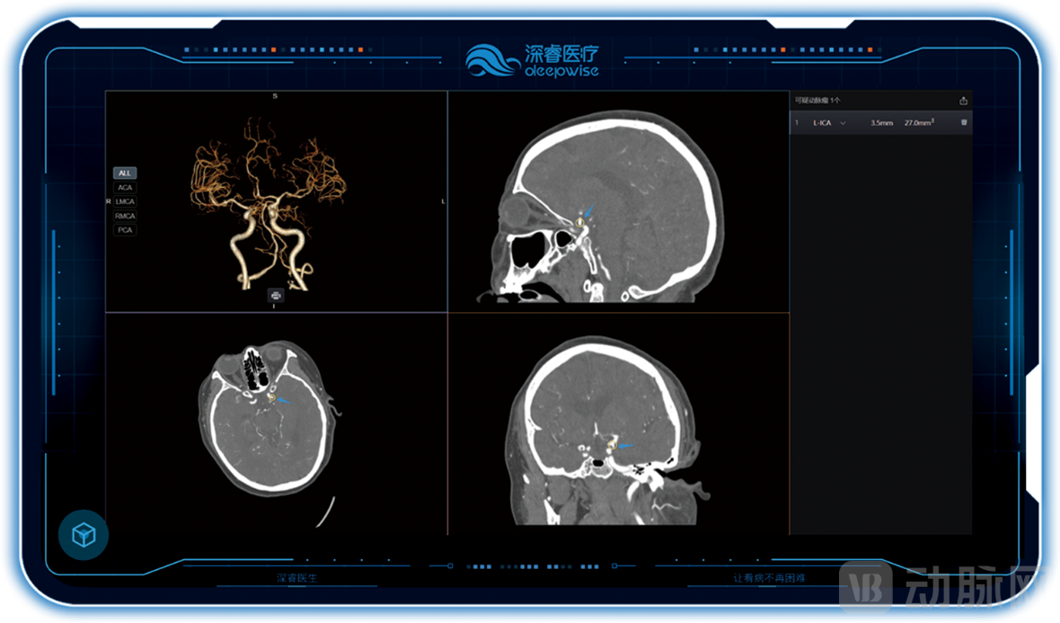Screen dimensions: 1060x623
Task: Click the 3D cube icon at bottom left
Action: pos(84,536)
